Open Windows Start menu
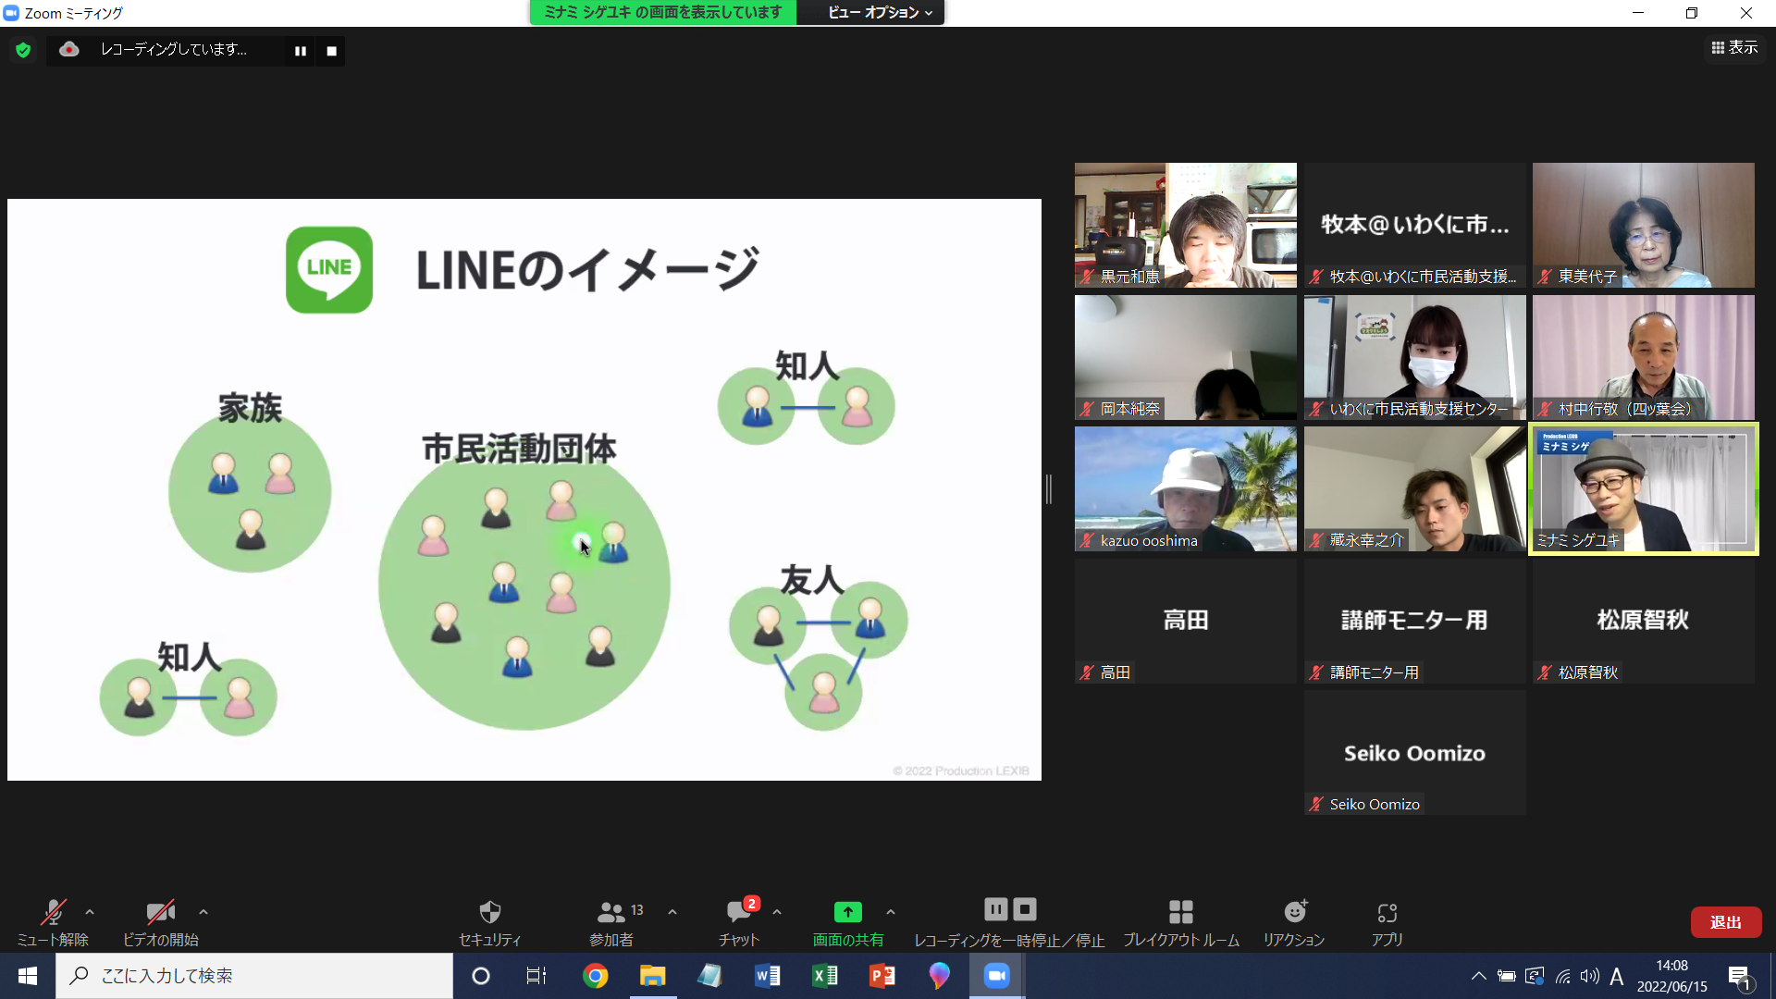Image resolution: width=1776 pixels, height=999 pixels. 28,976
